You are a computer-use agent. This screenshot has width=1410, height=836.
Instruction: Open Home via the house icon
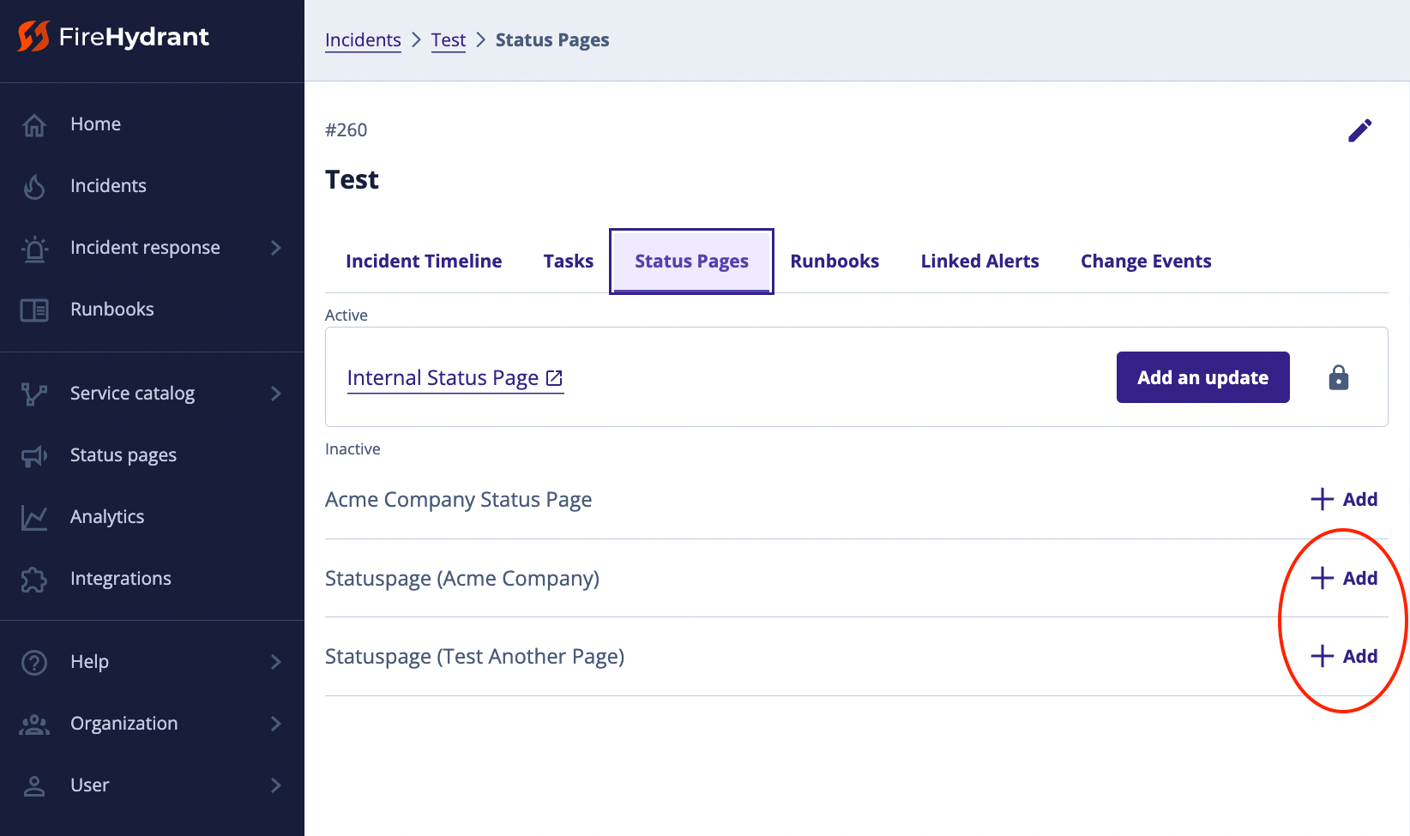coord(34,124)
